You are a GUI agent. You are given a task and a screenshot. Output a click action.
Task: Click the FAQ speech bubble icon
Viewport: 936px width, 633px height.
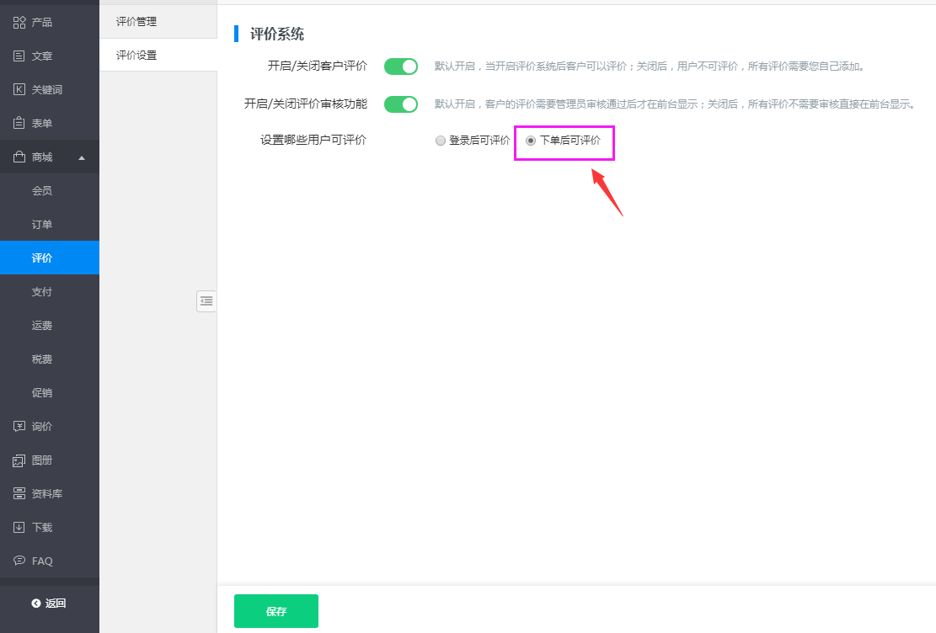[19, 561]
